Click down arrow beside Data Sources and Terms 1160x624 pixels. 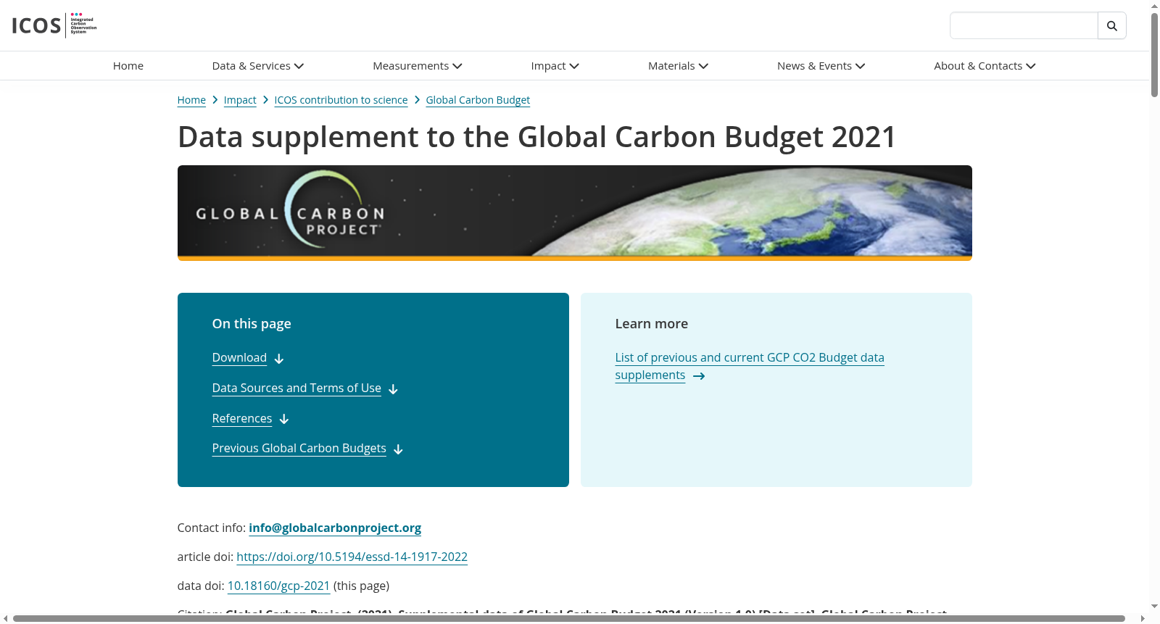393,389
